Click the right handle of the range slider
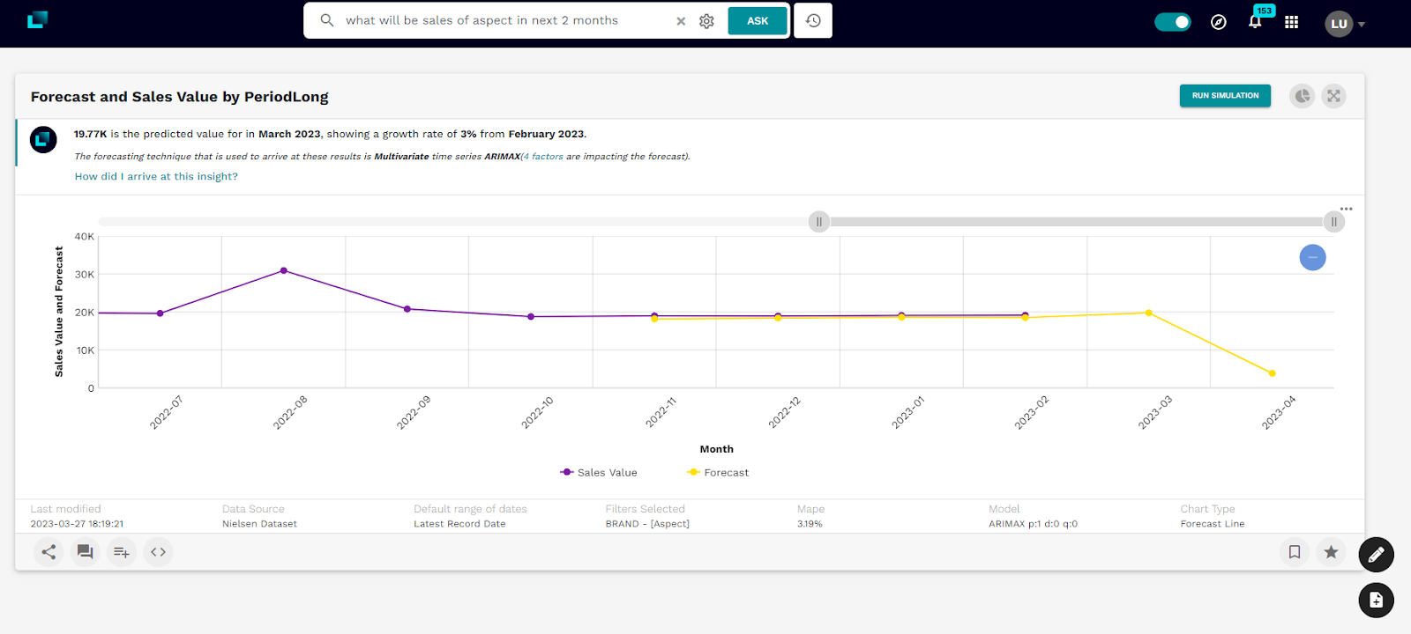Viewport: 1411px width, 634px height. (1334, 222)
